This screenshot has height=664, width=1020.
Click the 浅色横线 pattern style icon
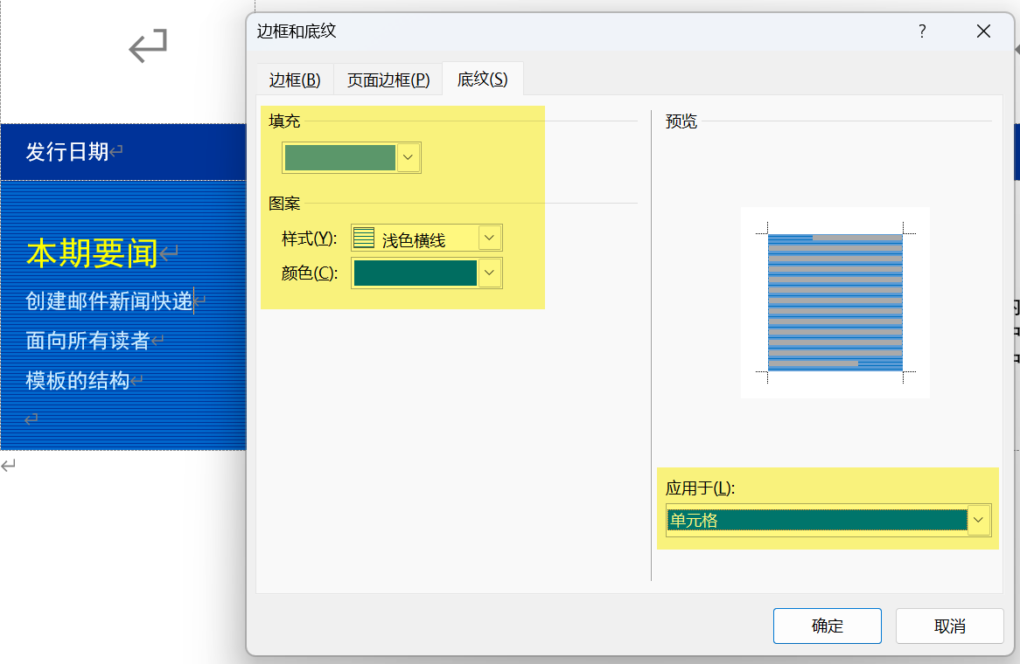364,238
